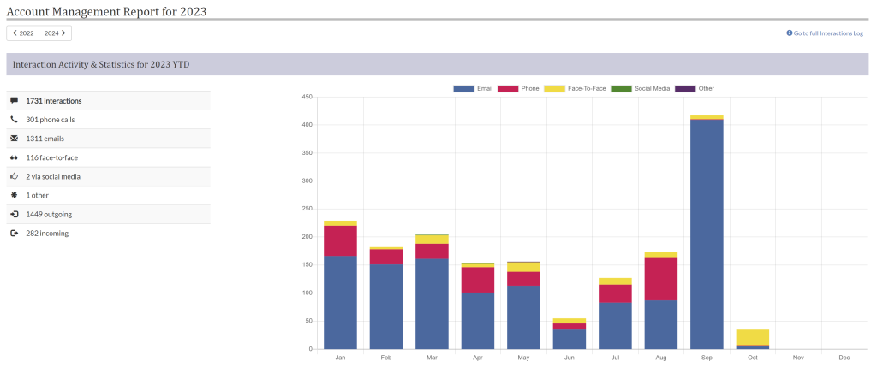The image size is (877, 373).
Task: Click the envelope emails icon
Action: click(14, 139)
